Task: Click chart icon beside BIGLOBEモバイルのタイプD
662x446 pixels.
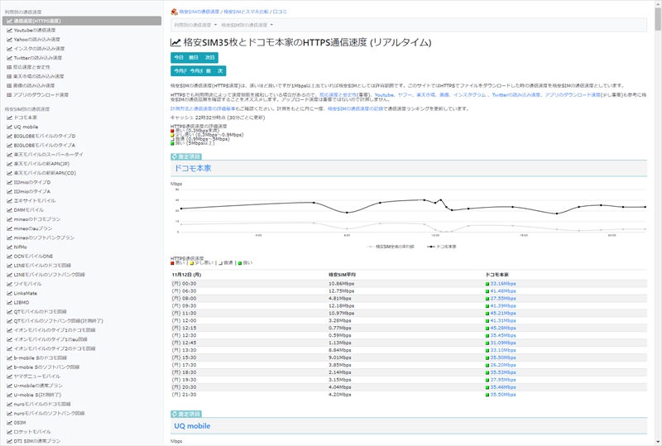Action: coord(9,137)
